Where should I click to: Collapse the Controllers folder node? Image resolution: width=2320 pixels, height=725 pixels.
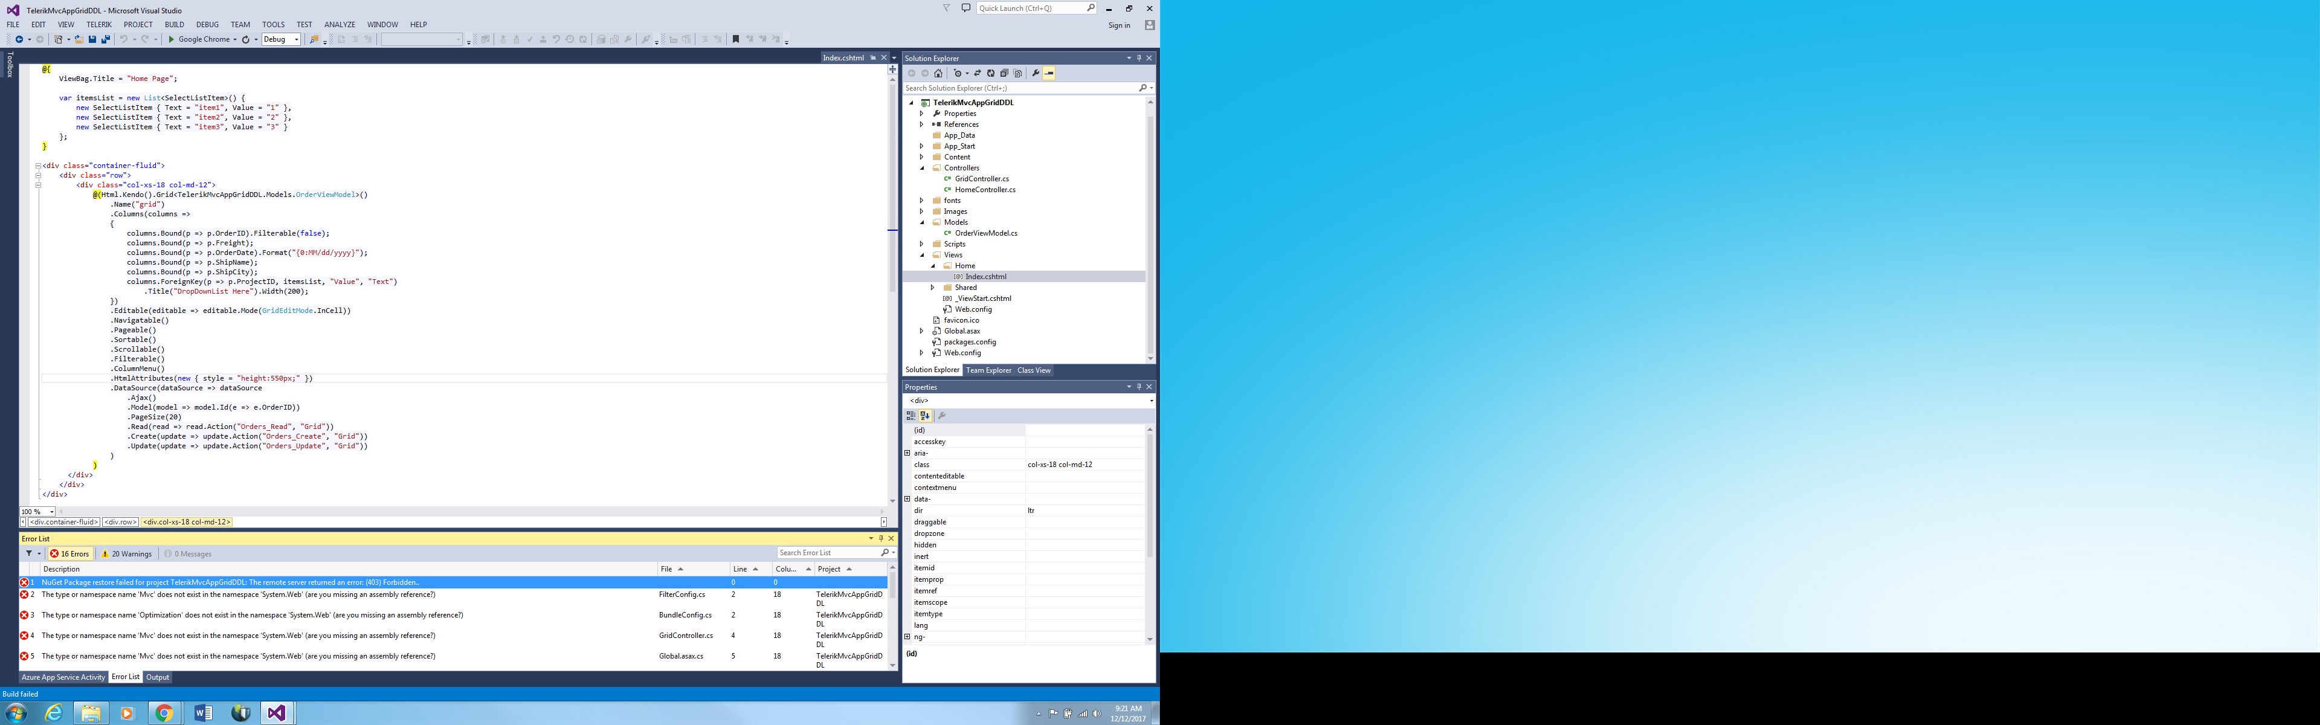pyautogui.click(x=921, y=167)
